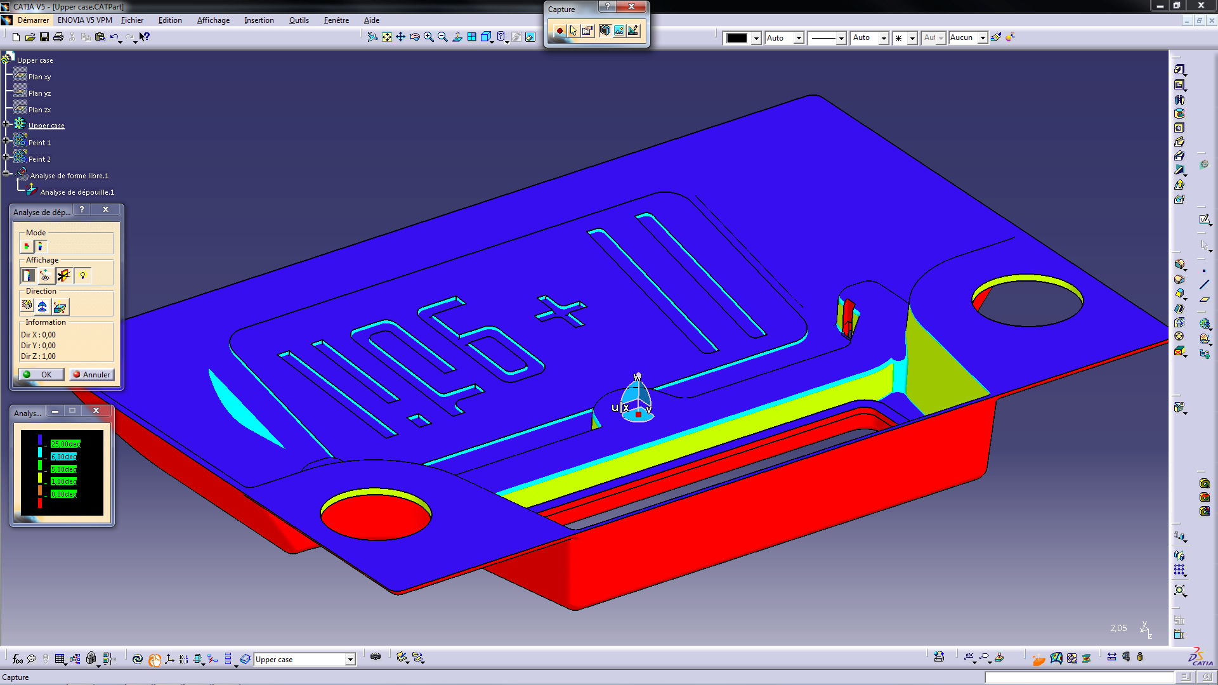Viewport: 1218px width, 685px height.
Task: Expand the Peint 1 tree node
Action: click(6, 141)
